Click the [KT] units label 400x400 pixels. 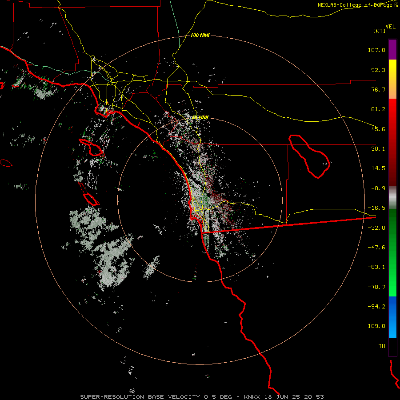pos(379,31)
